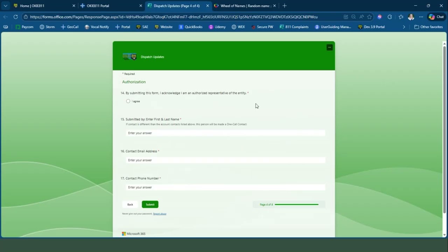Click the striped round extension icon
This screenshot has height=252, width=448.
pos(380,17)
